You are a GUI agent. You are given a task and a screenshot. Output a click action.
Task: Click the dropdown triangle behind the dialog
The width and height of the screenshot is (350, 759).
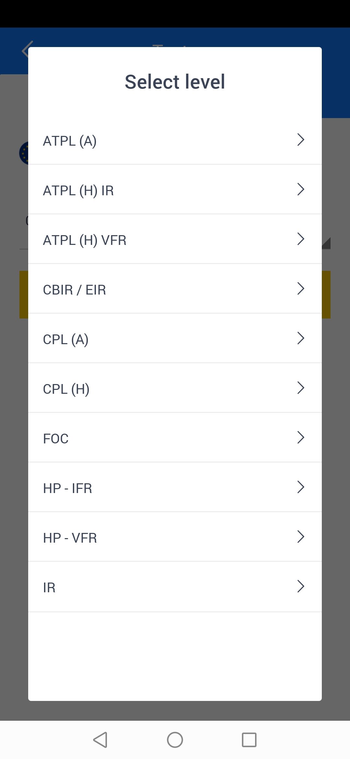pos(326,243)
